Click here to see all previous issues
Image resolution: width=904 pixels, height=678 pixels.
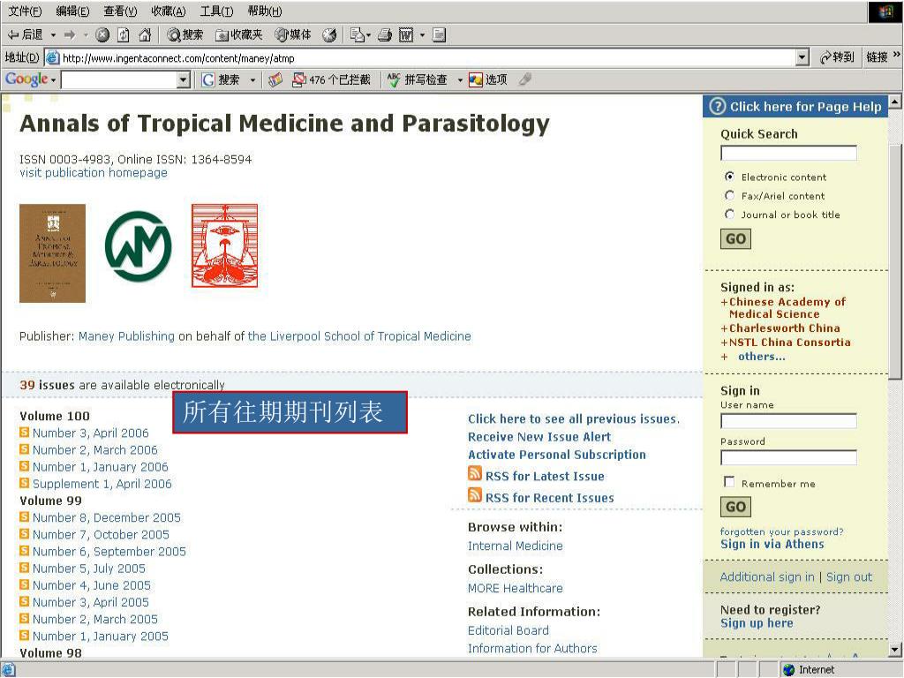tap(574, 418)
